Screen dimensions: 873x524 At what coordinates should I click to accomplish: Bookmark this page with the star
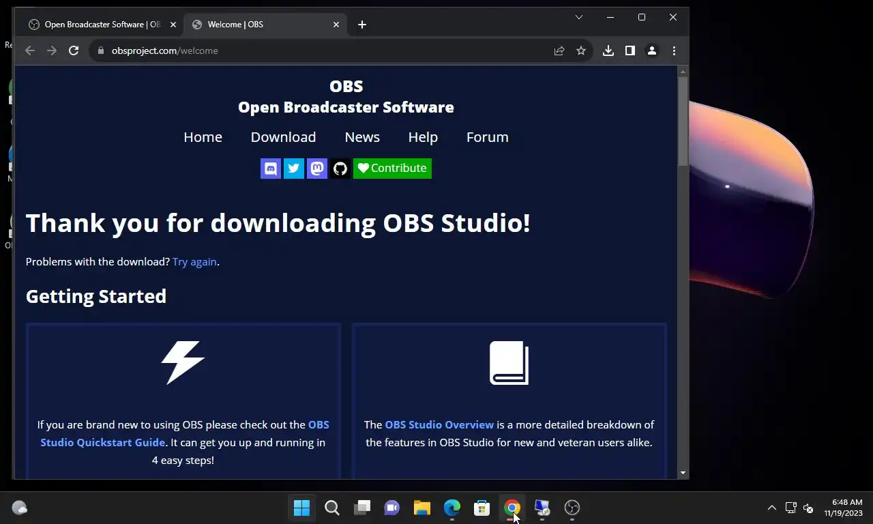tap(581, 50)
